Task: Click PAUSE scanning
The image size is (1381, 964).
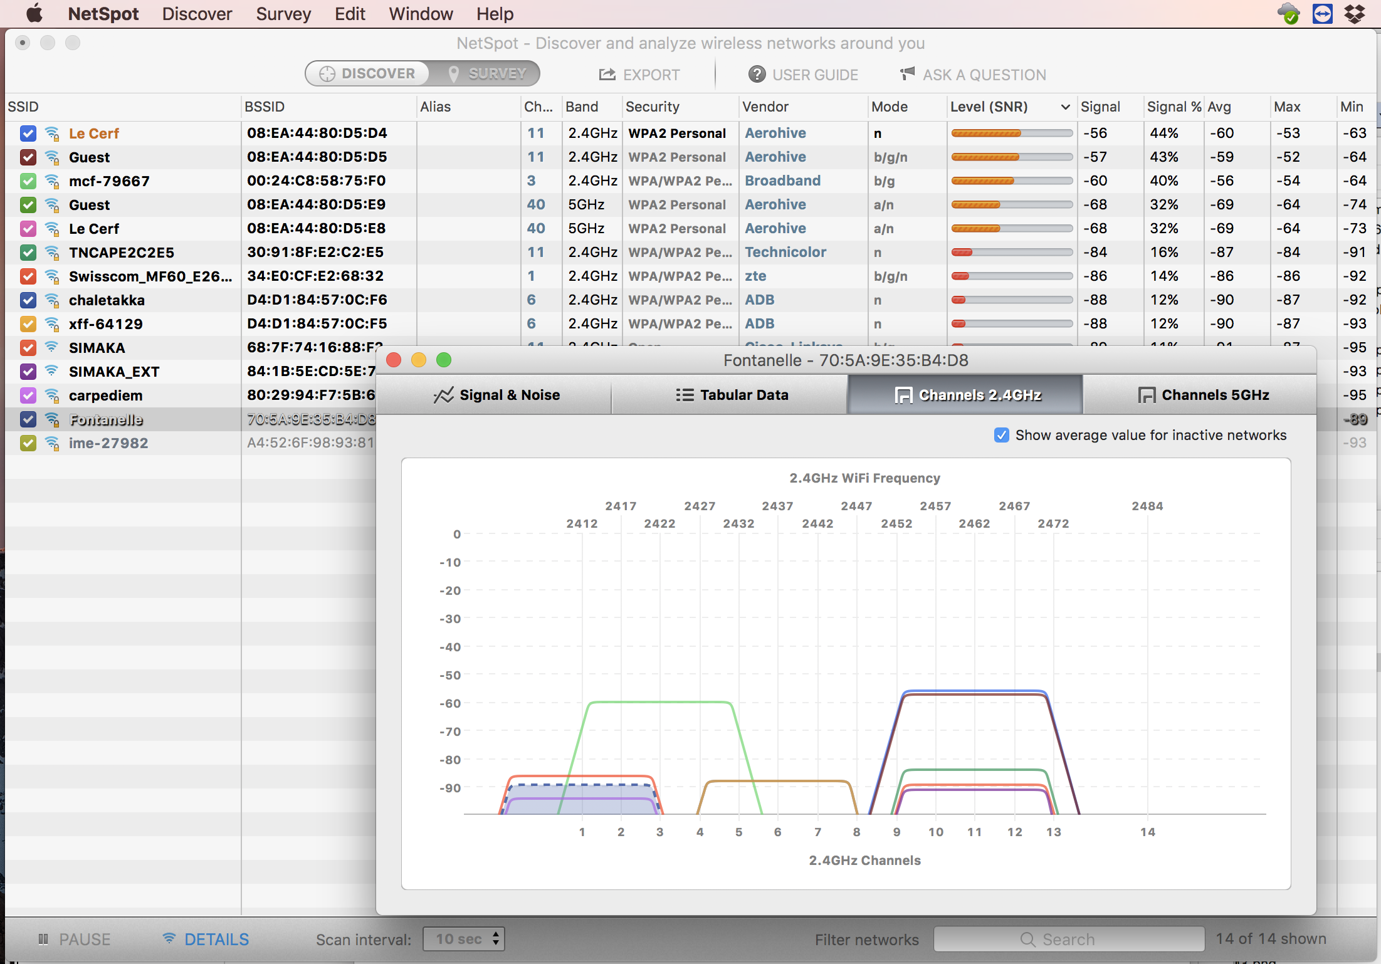Action: pyautogui.click(x=75, y=939)
